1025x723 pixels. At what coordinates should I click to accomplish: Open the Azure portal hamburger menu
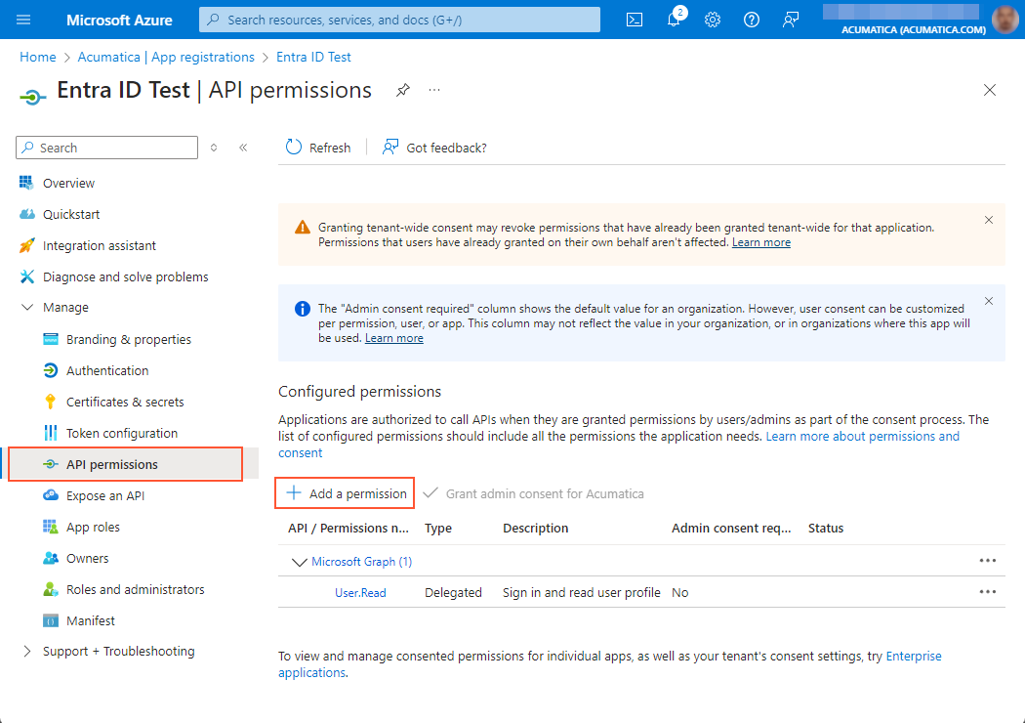click(x=24, y=20)
